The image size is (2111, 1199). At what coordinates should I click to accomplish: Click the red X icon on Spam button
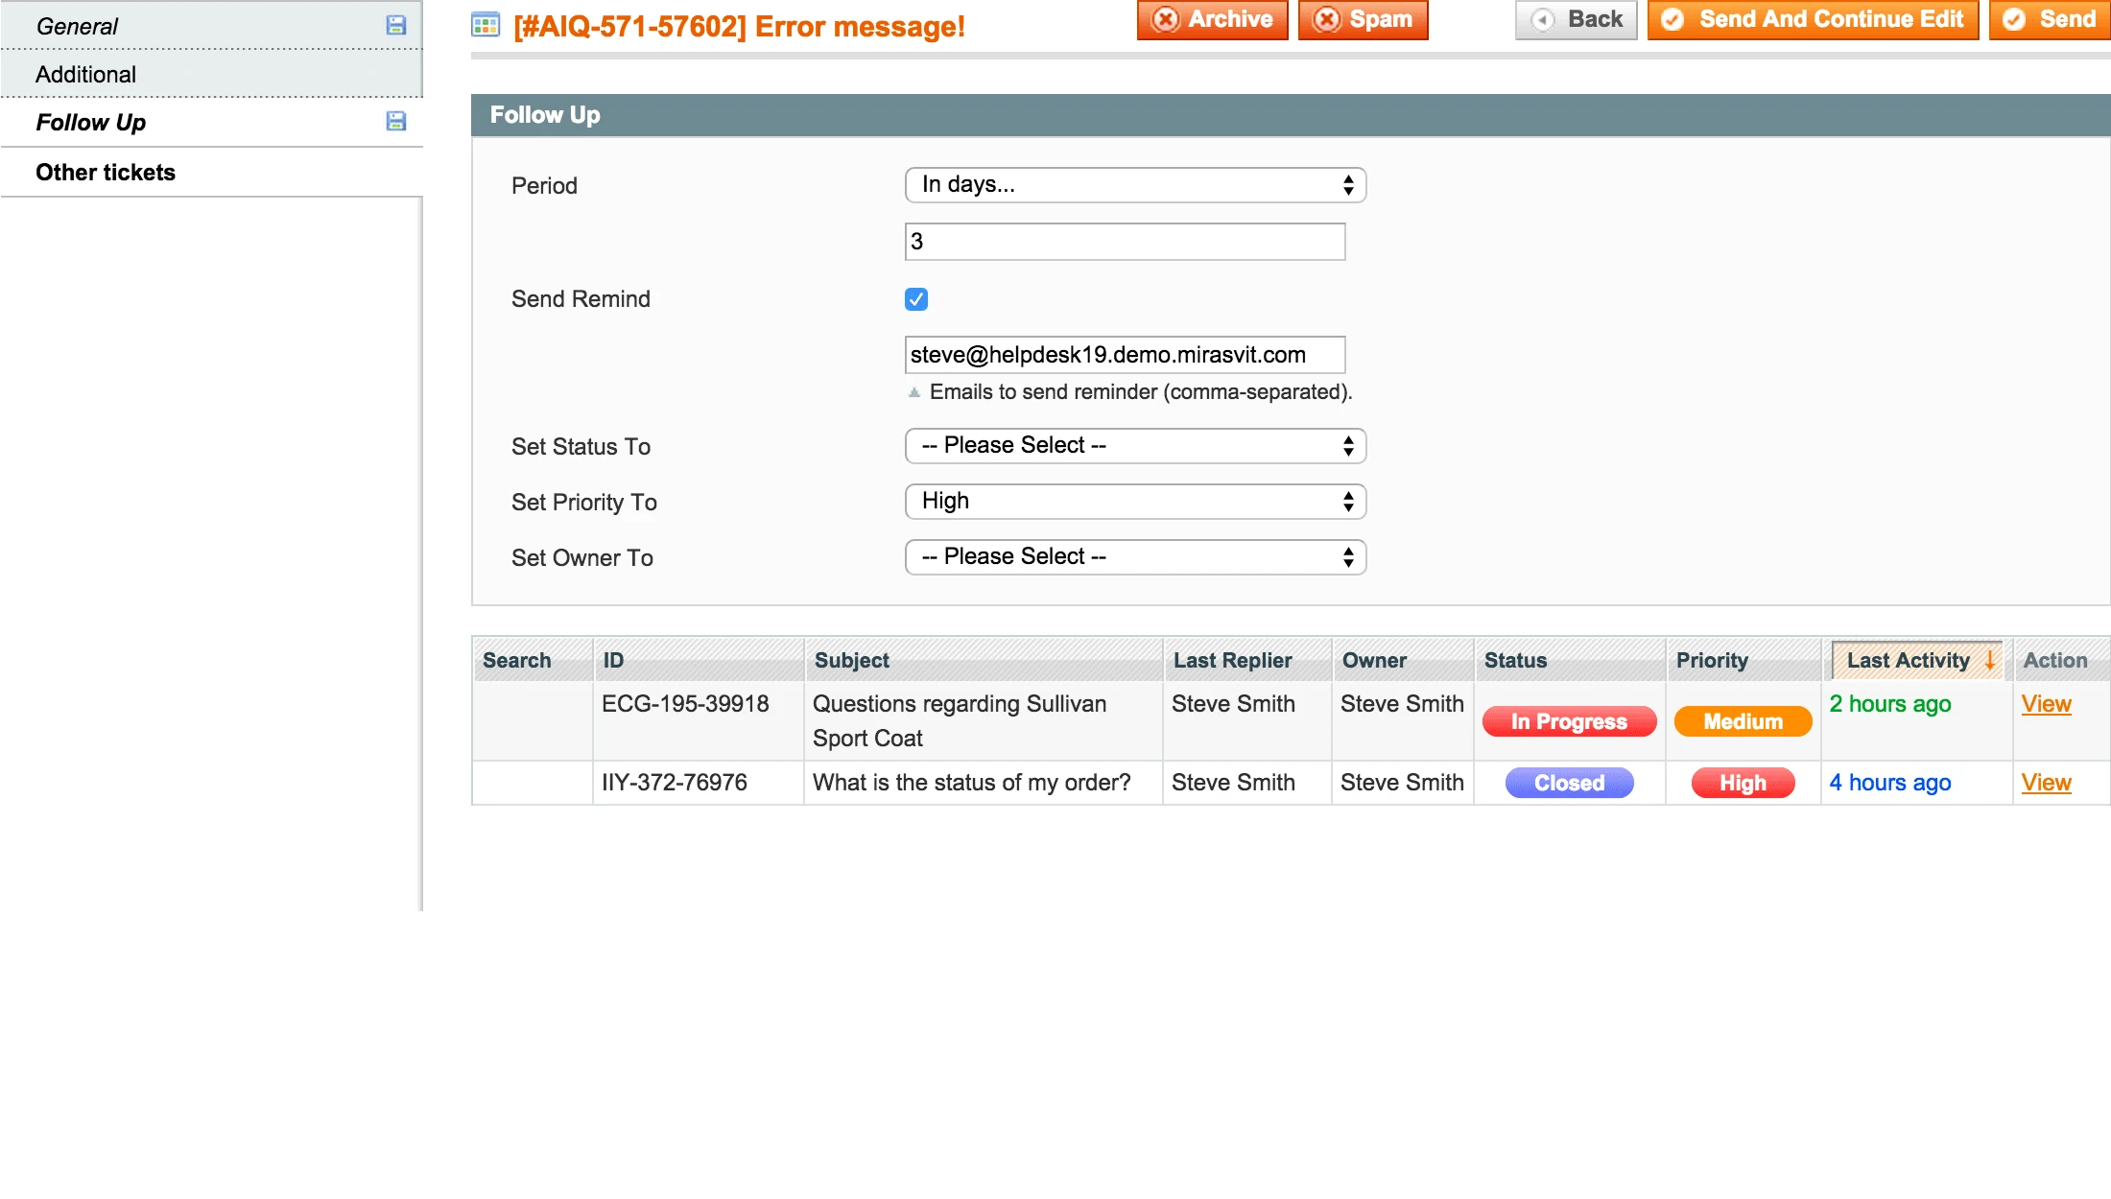[1326, 18]
